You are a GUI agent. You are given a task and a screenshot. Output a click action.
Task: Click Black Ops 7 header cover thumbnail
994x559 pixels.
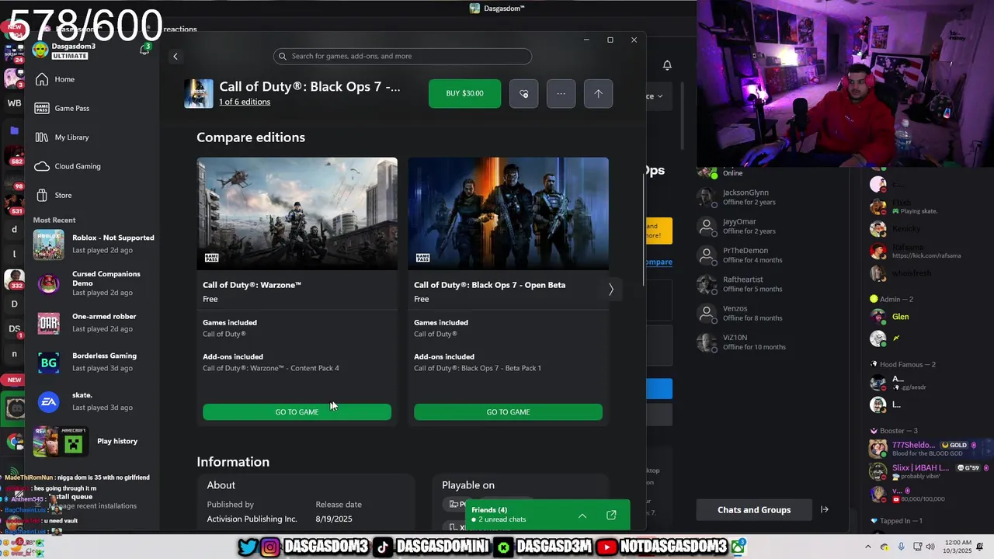point(199,93)
